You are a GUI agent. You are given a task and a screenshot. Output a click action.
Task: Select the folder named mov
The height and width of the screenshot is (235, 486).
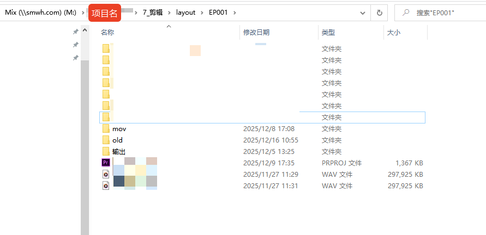[119, 129]
